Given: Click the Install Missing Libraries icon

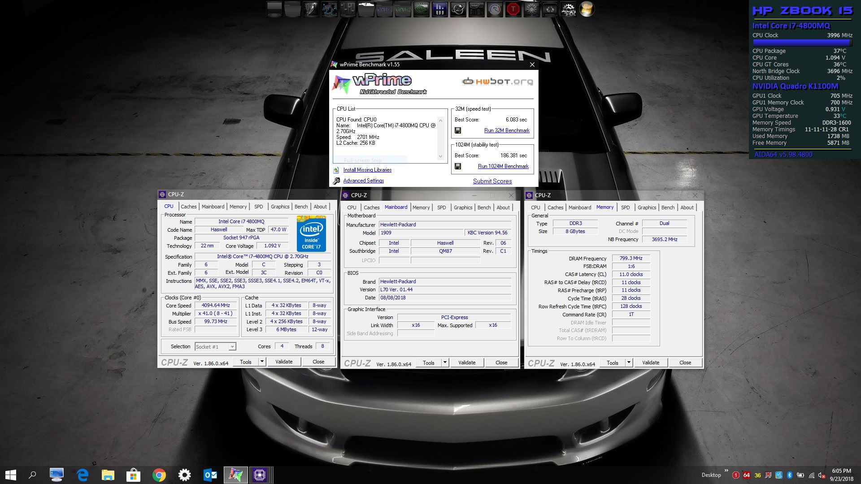Looking at the screenshot, I should (336, 170).
